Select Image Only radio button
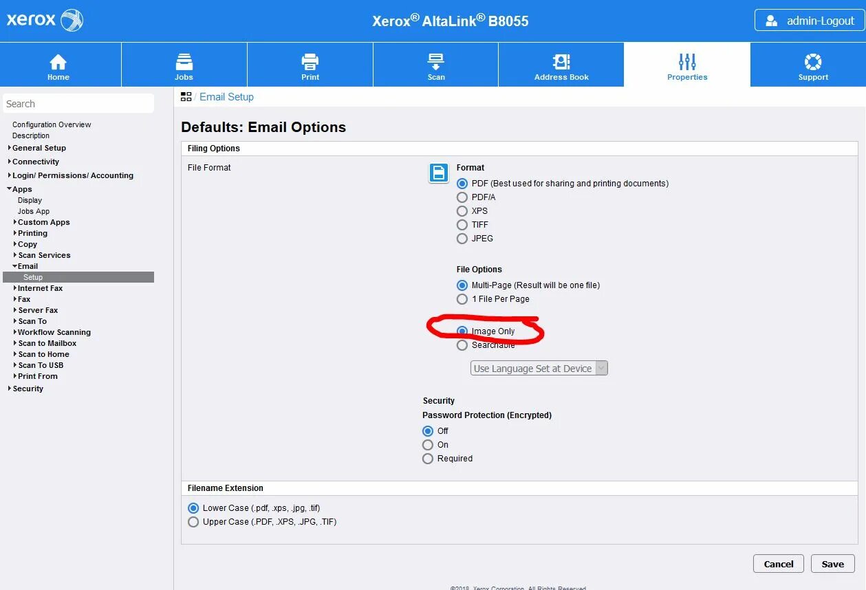The width and height of the screenshot is (866, 590). point(462,331)
